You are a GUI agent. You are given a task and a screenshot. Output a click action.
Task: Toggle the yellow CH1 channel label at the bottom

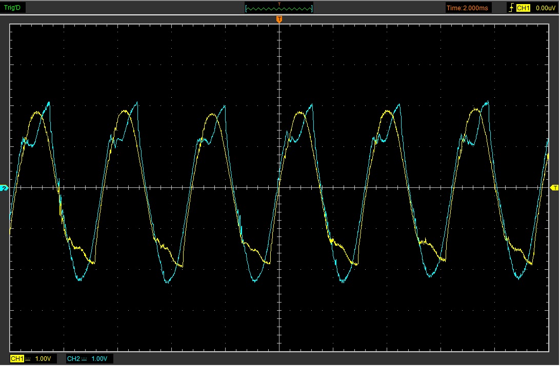click(17, 359)
